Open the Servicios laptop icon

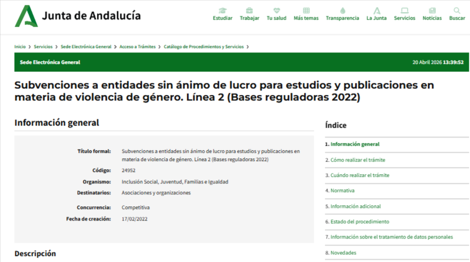tap(404, 11)
